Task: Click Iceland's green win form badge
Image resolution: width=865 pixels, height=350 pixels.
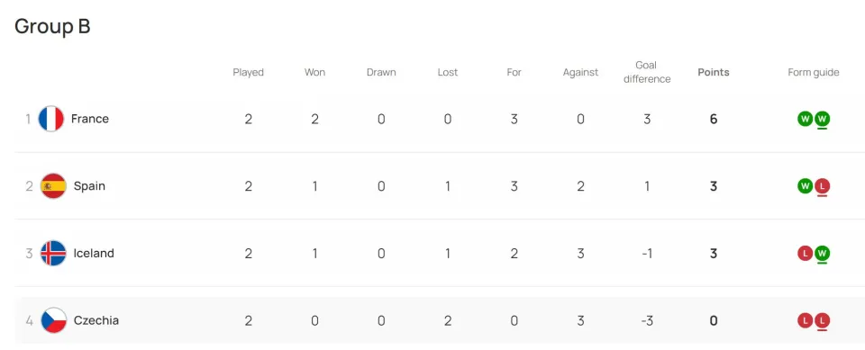Action: click(x=822, y=254)
